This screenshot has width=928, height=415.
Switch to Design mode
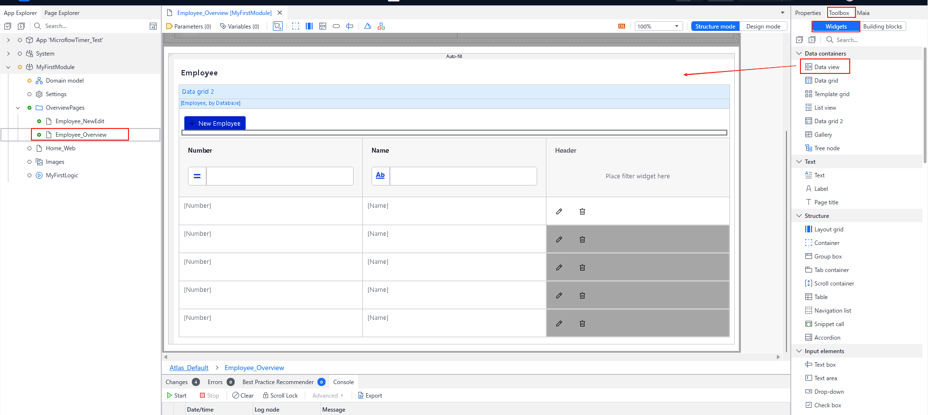(x=763, y=27)
